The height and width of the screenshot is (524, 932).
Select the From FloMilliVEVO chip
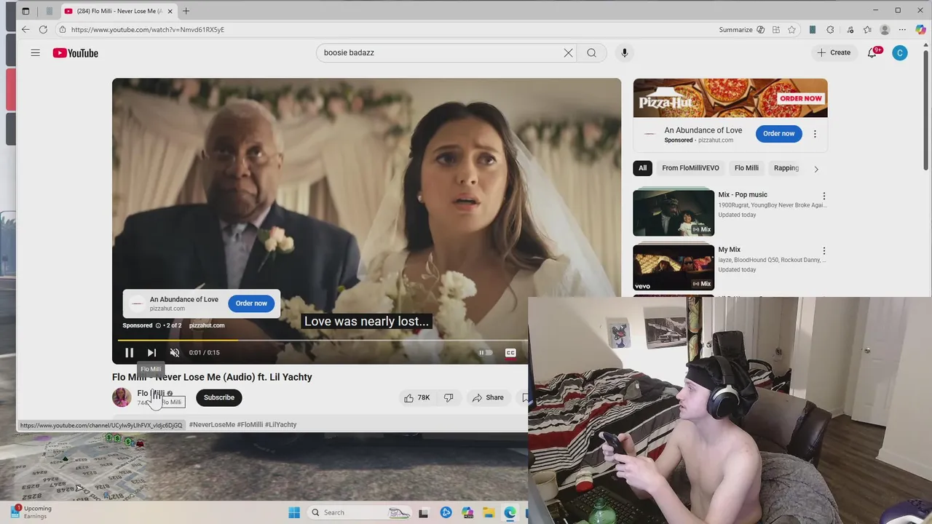(690, 168)
